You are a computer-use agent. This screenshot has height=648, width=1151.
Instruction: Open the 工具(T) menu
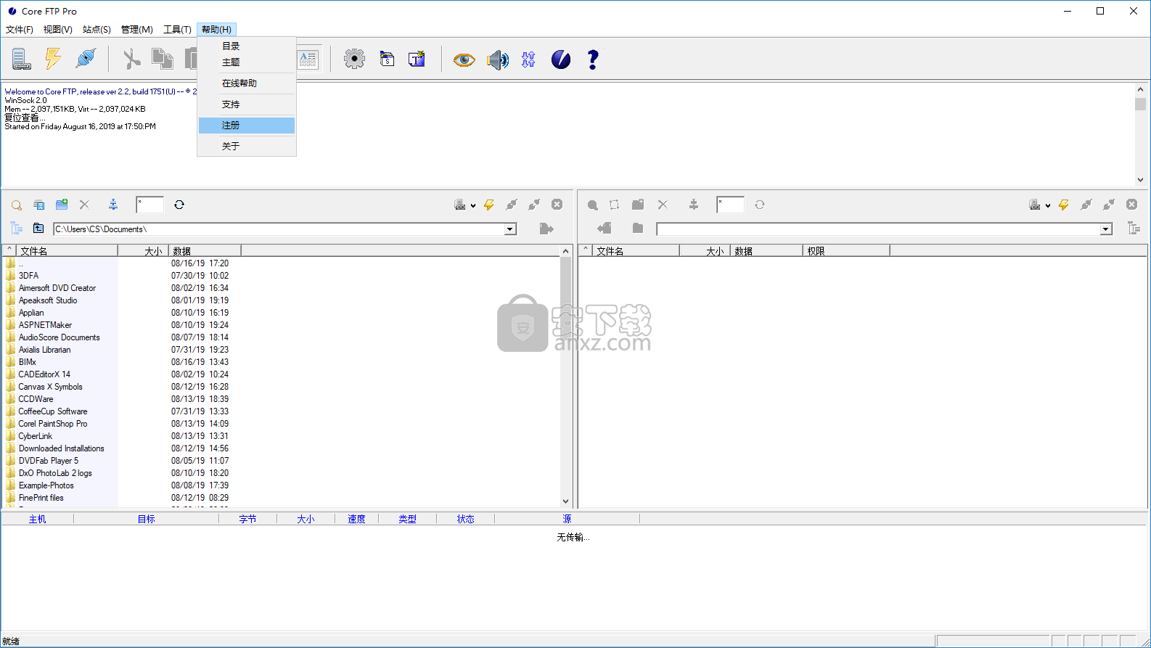tap(177, 30)
